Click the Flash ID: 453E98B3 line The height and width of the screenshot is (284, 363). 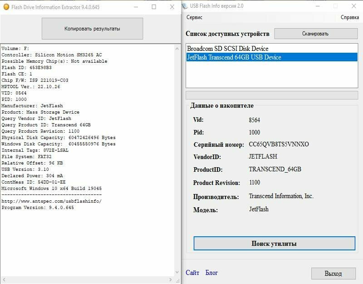coord(26,68)
